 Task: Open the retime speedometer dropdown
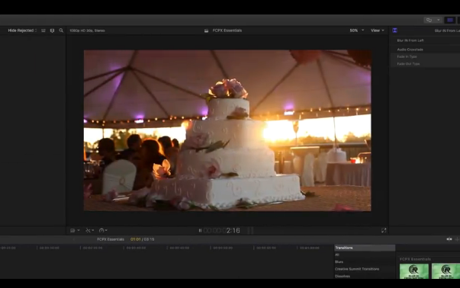pyautogui.click(x=103, y=231)
